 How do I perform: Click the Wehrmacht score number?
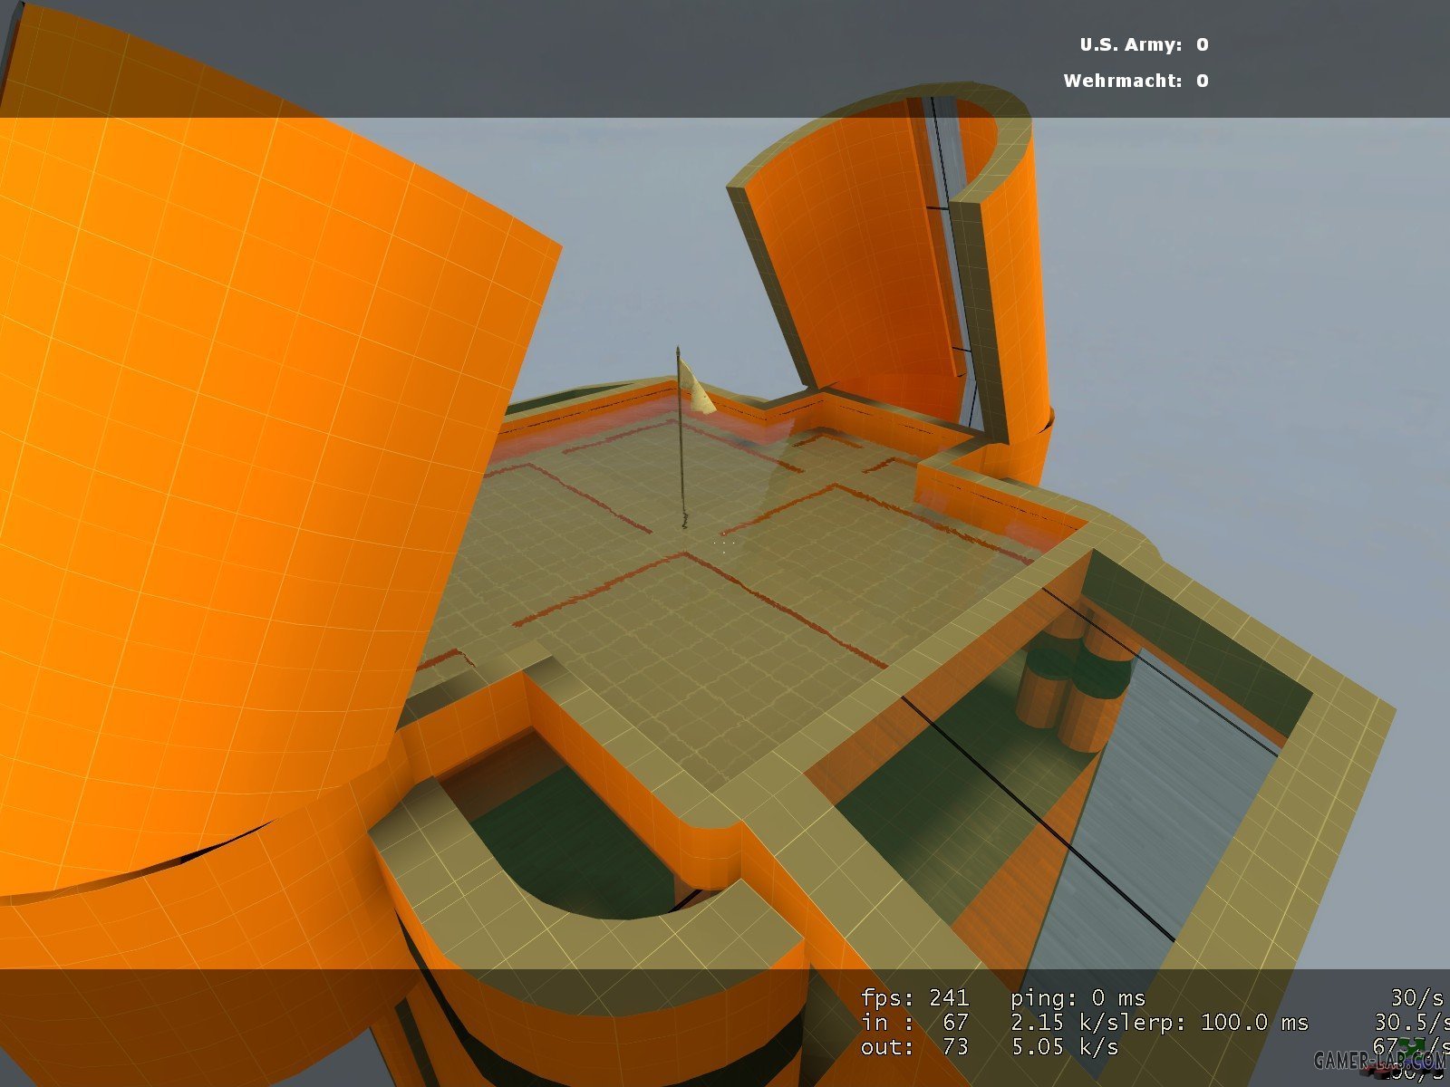1202,81
